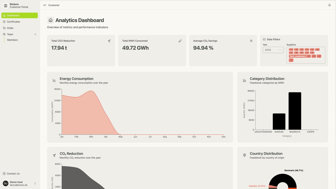Collapse the sidebar with the arrow icon

coord(44,5)
